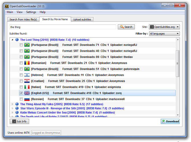Image resolution: width=191 pixels, height=142 pixels.
Task: Click the Download button
Action: pos(170,121)
